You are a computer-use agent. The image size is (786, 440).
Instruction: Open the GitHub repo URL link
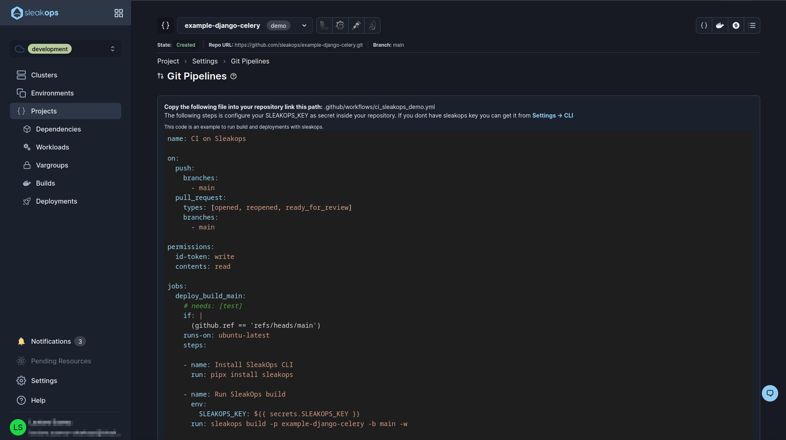click(x=299, y=45)
